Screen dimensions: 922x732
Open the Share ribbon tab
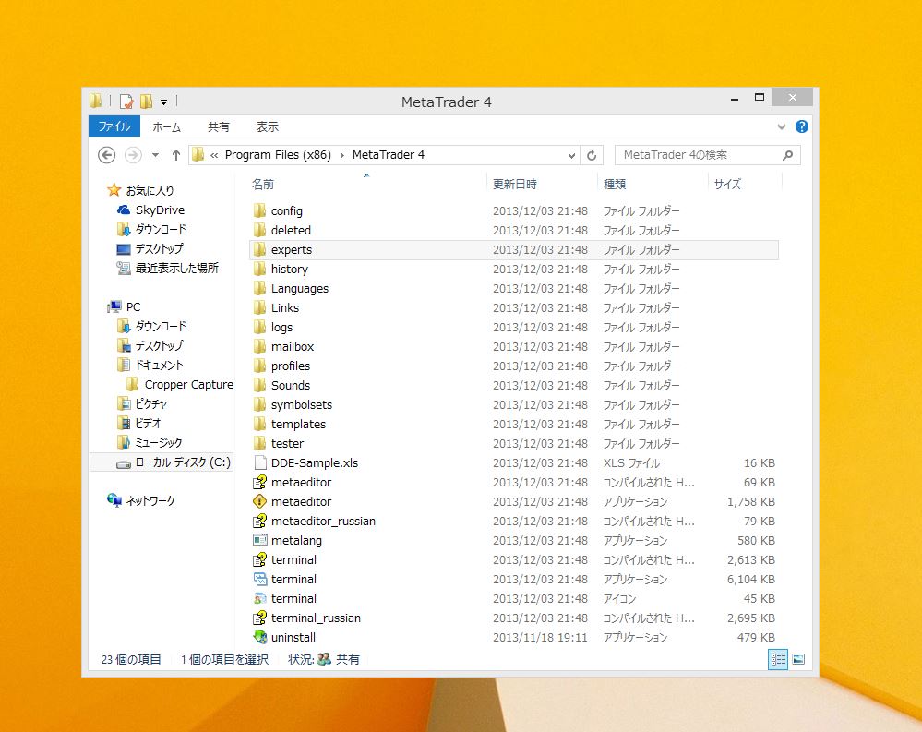pos(218,126)
